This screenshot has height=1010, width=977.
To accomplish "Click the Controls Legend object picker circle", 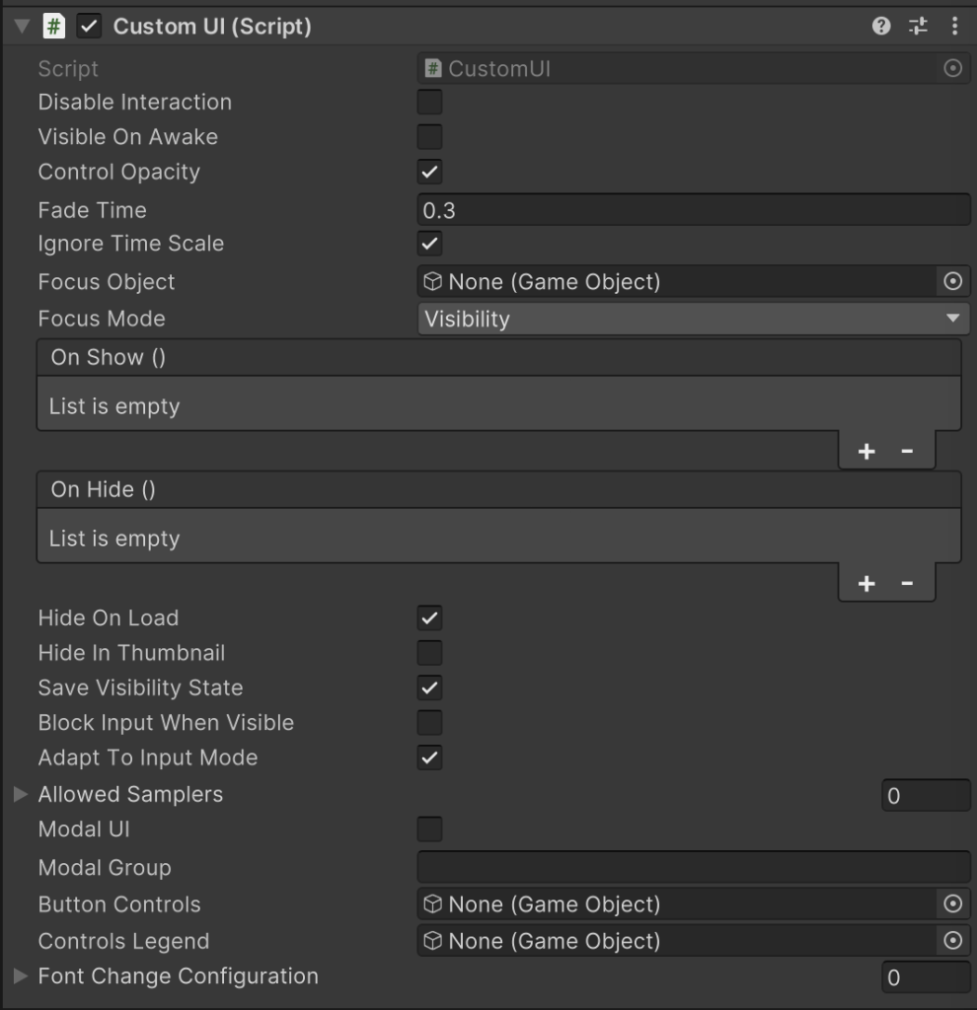I will pyautogui.click(x=952, y=940).
